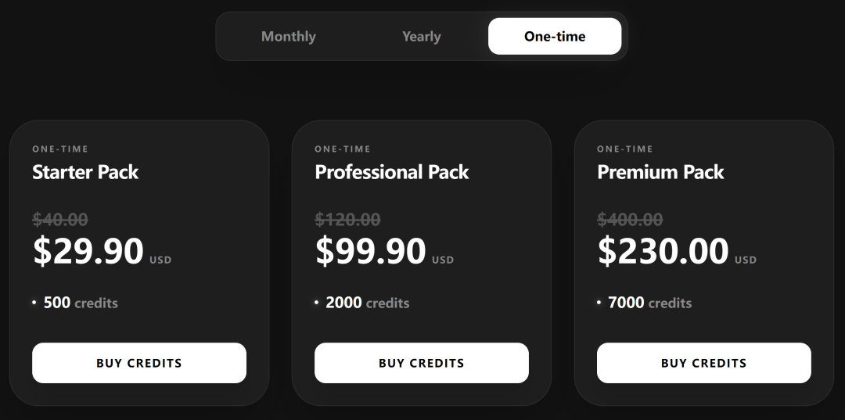The image size is (845, 420).
Task: Switch to the Yearly billing tab
Action: click(422, 37)
